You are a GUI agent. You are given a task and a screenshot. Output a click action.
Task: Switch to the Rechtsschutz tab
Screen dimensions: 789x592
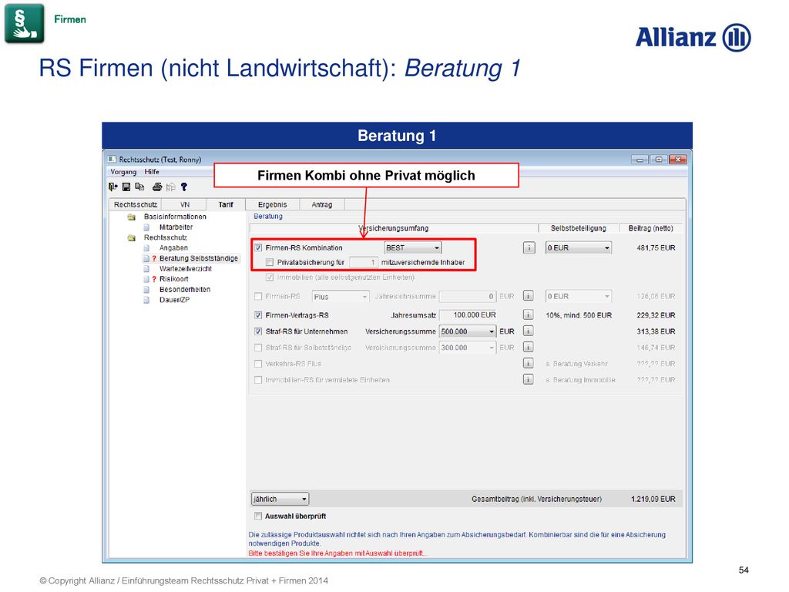[136, 204]
